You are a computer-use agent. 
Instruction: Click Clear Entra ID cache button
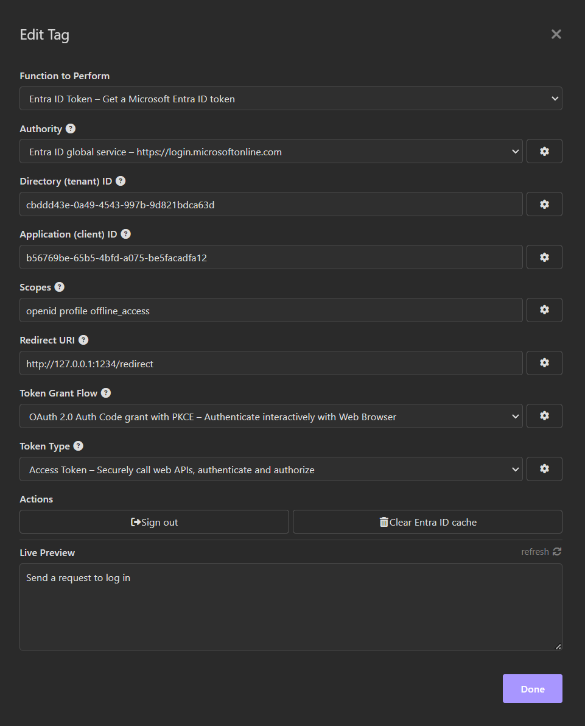point(428,522)
